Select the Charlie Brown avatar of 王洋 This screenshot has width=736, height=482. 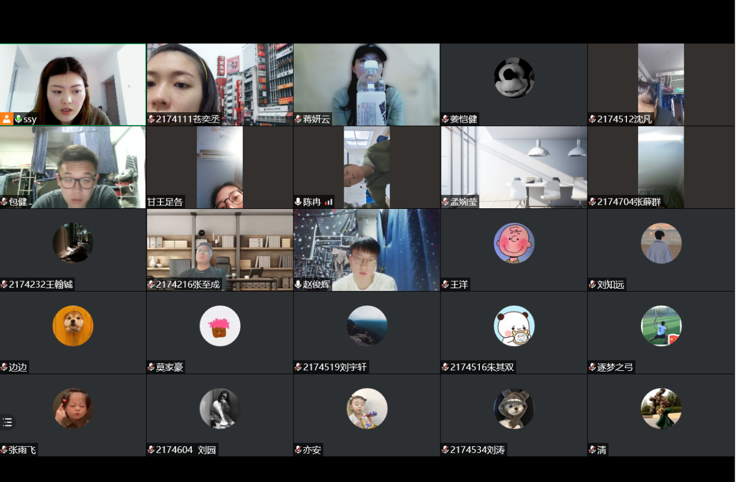(x=514, y=243)
